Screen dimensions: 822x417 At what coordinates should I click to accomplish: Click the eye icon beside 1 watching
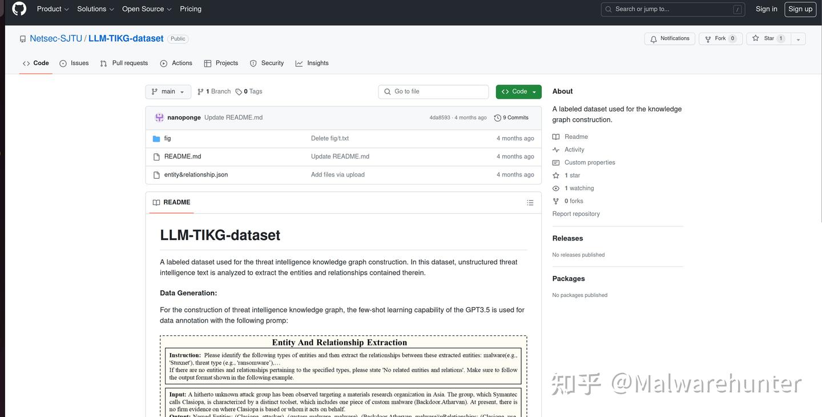point(555,188)
